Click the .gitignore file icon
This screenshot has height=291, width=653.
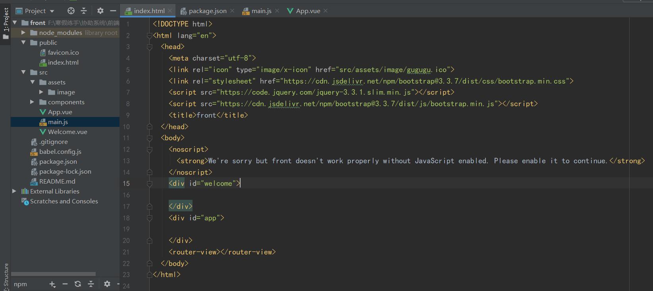pyautogui.click(x=34, y=142)
